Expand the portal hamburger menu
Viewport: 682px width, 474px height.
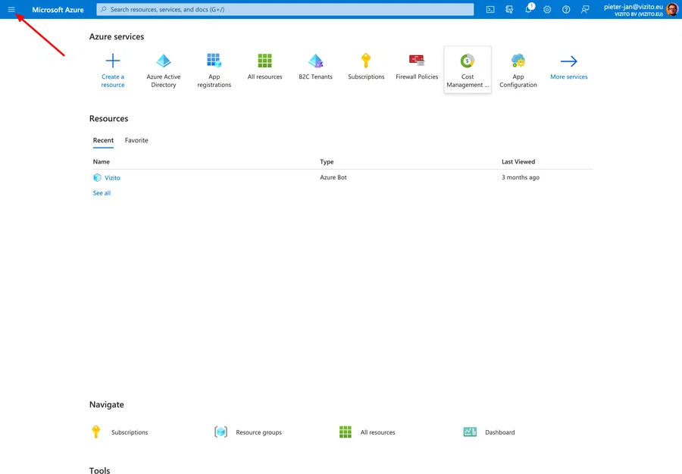pos(11,9)
